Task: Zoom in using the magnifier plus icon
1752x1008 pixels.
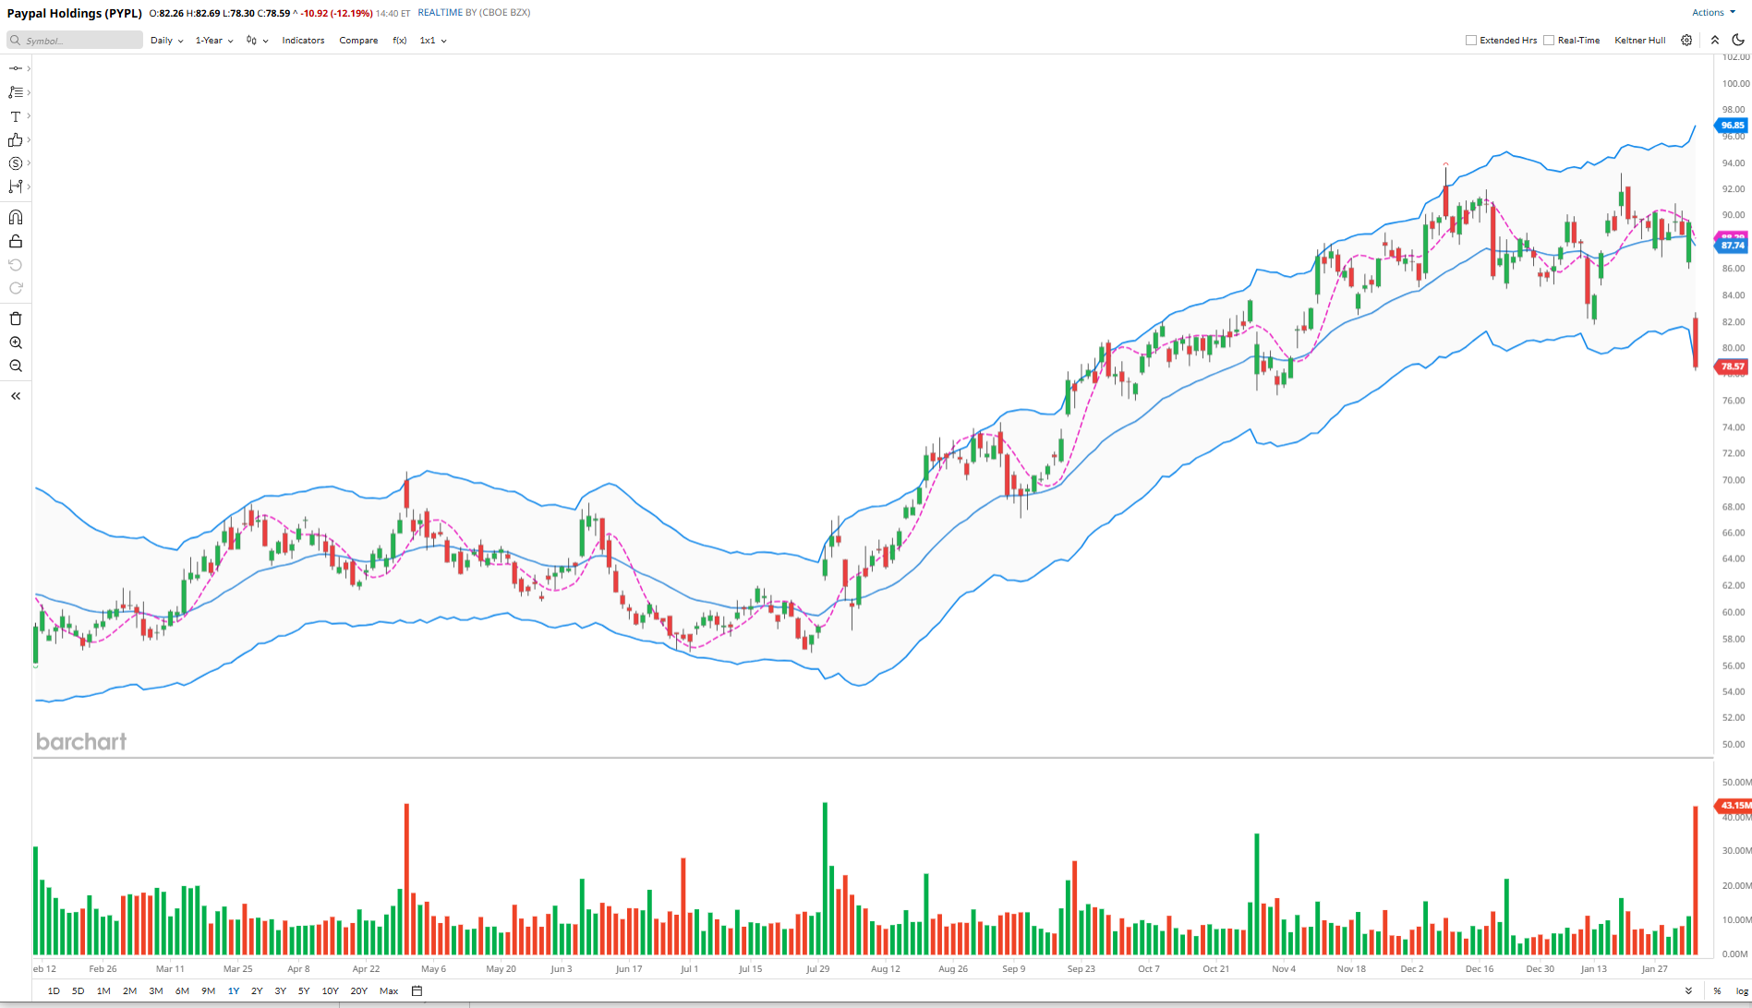Action: tap(16, 342)
